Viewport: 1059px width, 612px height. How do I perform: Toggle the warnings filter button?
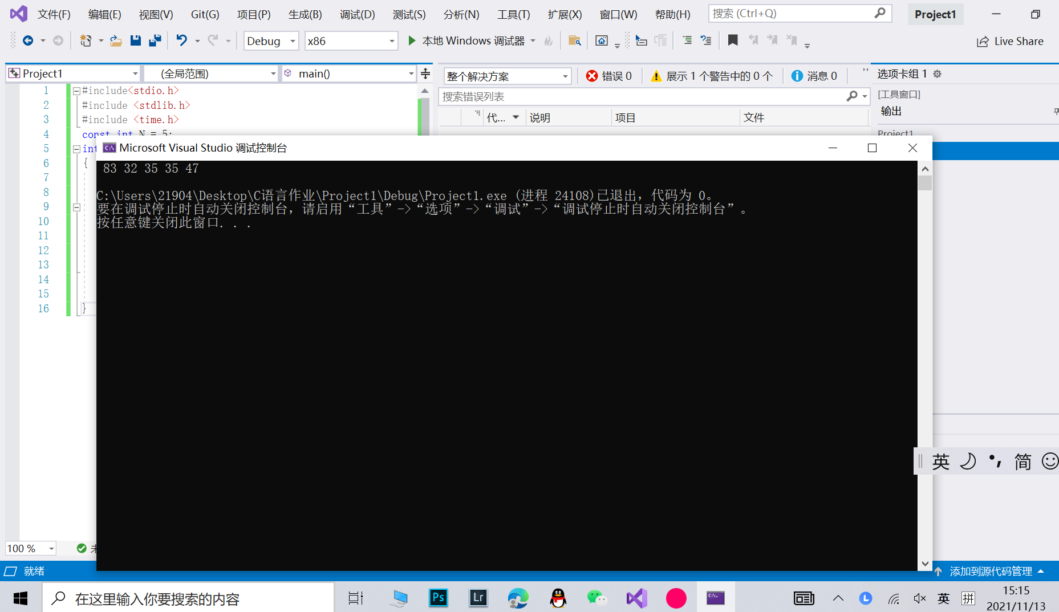pos(712,76)
